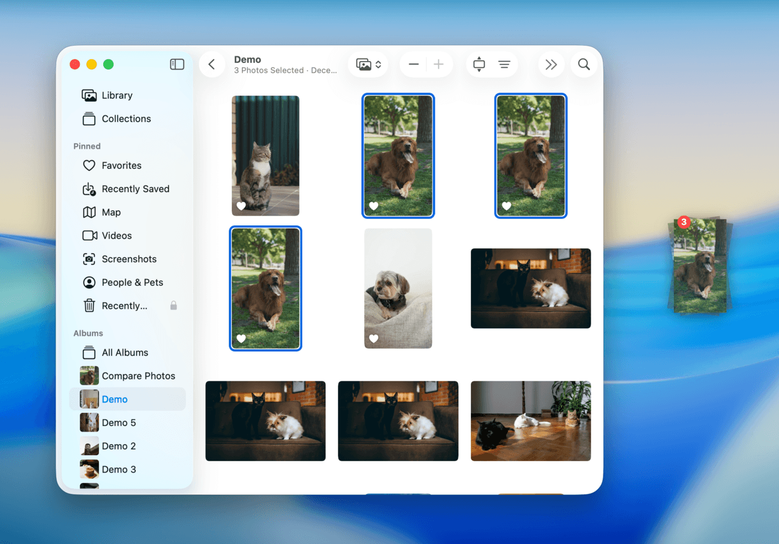
Task: Toggle the aspect ratio grid icon
Action: pos(479,64)
